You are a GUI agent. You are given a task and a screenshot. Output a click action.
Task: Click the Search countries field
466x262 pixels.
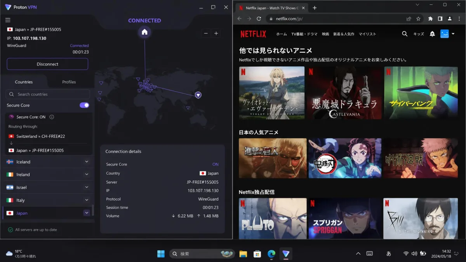pos(48,94)
